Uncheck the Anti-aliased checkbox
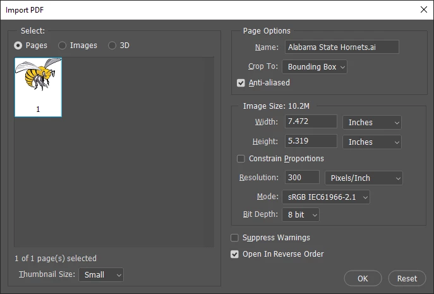The image size is (434, 294). (241, 83)
